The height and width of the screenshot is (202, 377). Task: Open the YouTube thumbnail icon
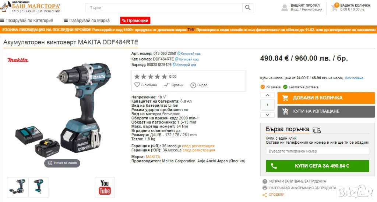click(x=105, y=187)
